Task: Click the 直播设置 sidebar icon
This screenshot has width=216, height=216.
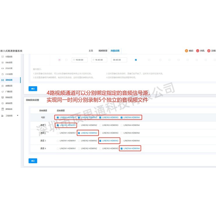Action: coord(3,86)
